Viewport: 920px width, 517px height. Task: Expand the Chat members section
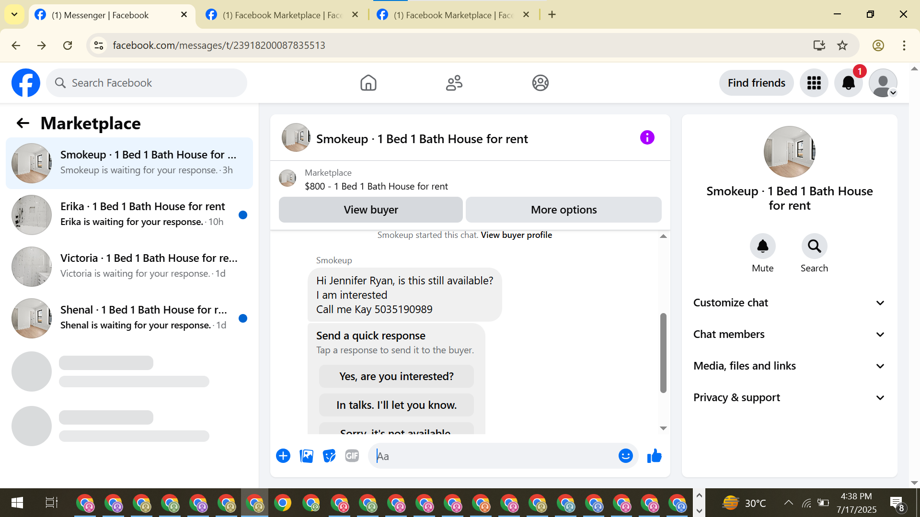(x=789, y=334)
